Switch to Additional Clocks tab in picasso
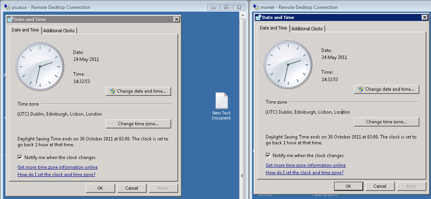 (x=59, y=31)
